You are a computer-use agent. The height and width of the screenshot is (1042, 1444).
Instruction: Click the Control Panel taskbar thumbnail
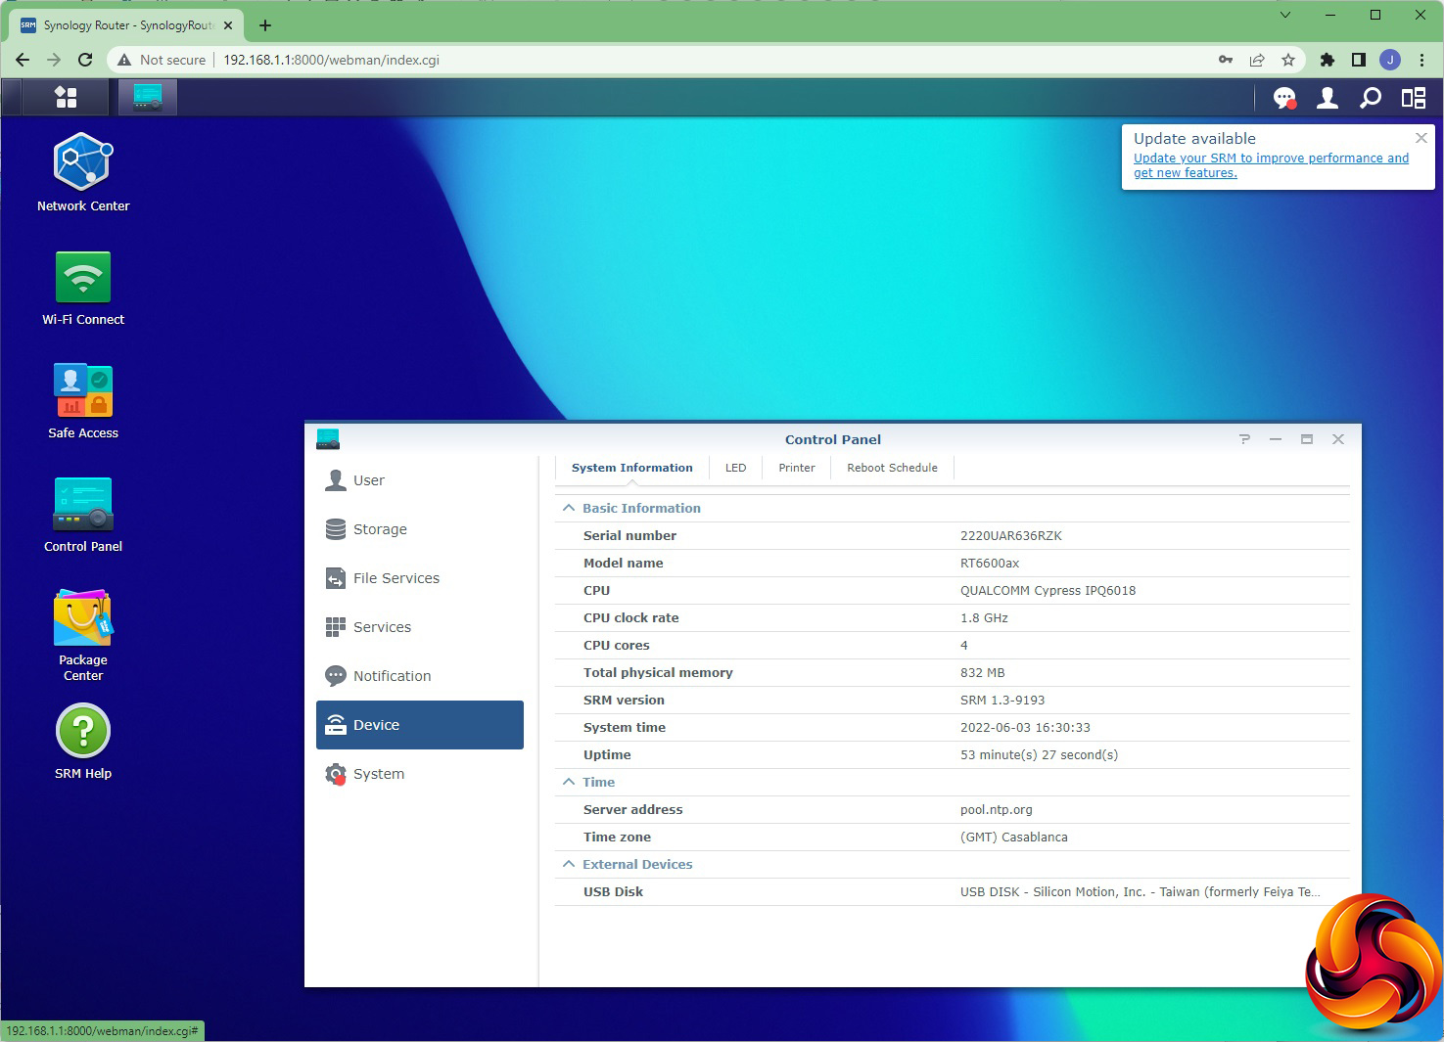[148, 97]
